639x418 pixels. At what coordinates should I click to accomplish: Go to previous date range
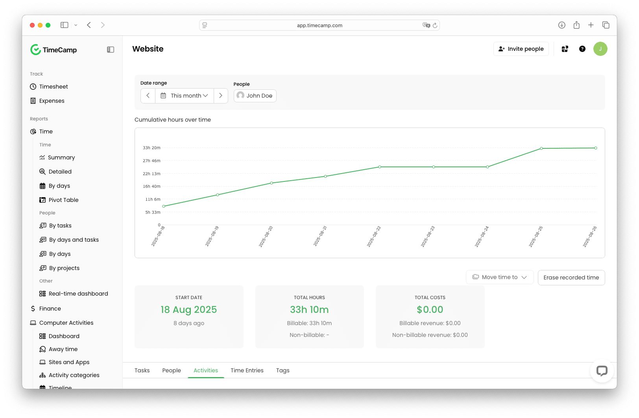click(x=148, y=96)
